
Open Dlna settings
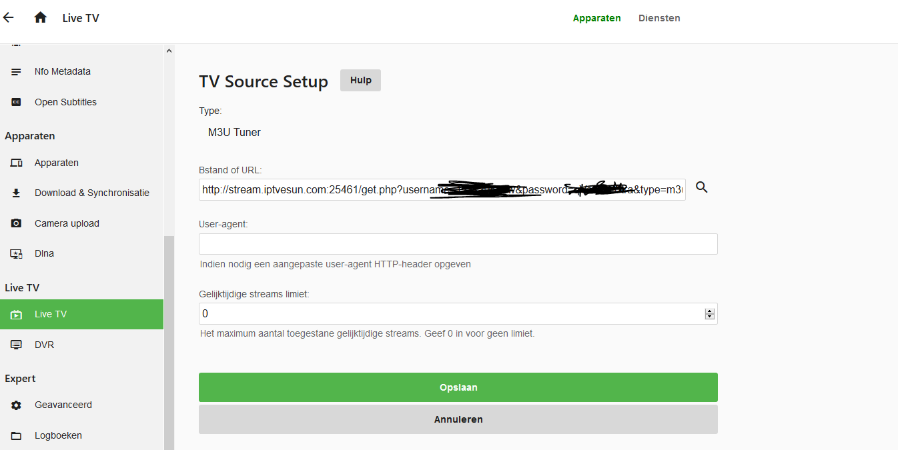44,253
